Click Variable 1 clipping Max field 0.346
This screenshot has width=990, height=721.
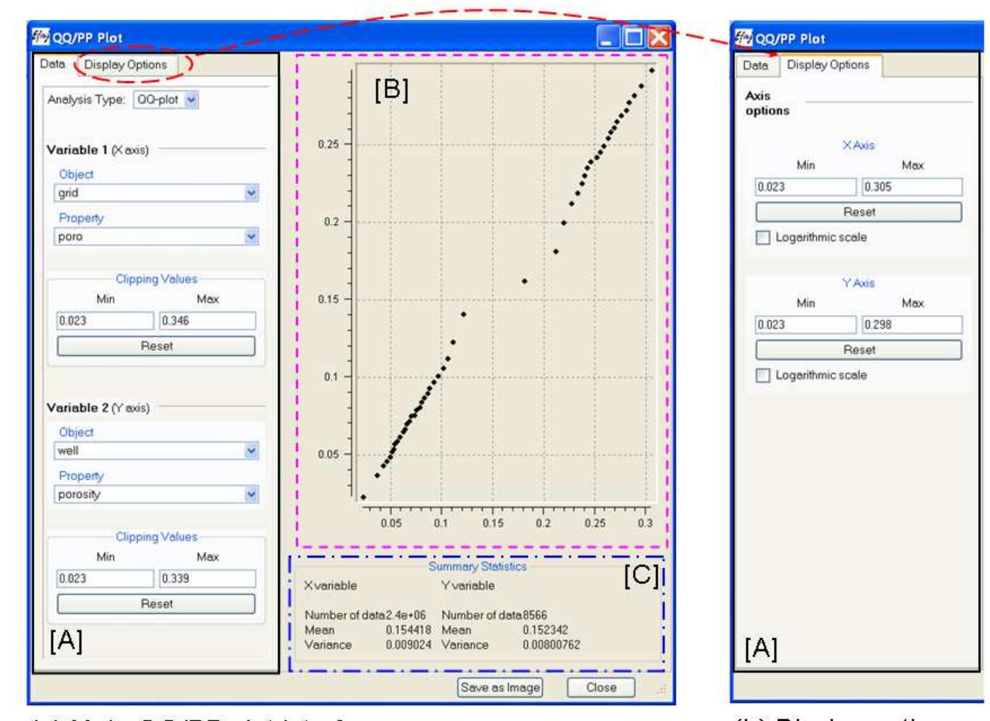[x=207, y=321]
